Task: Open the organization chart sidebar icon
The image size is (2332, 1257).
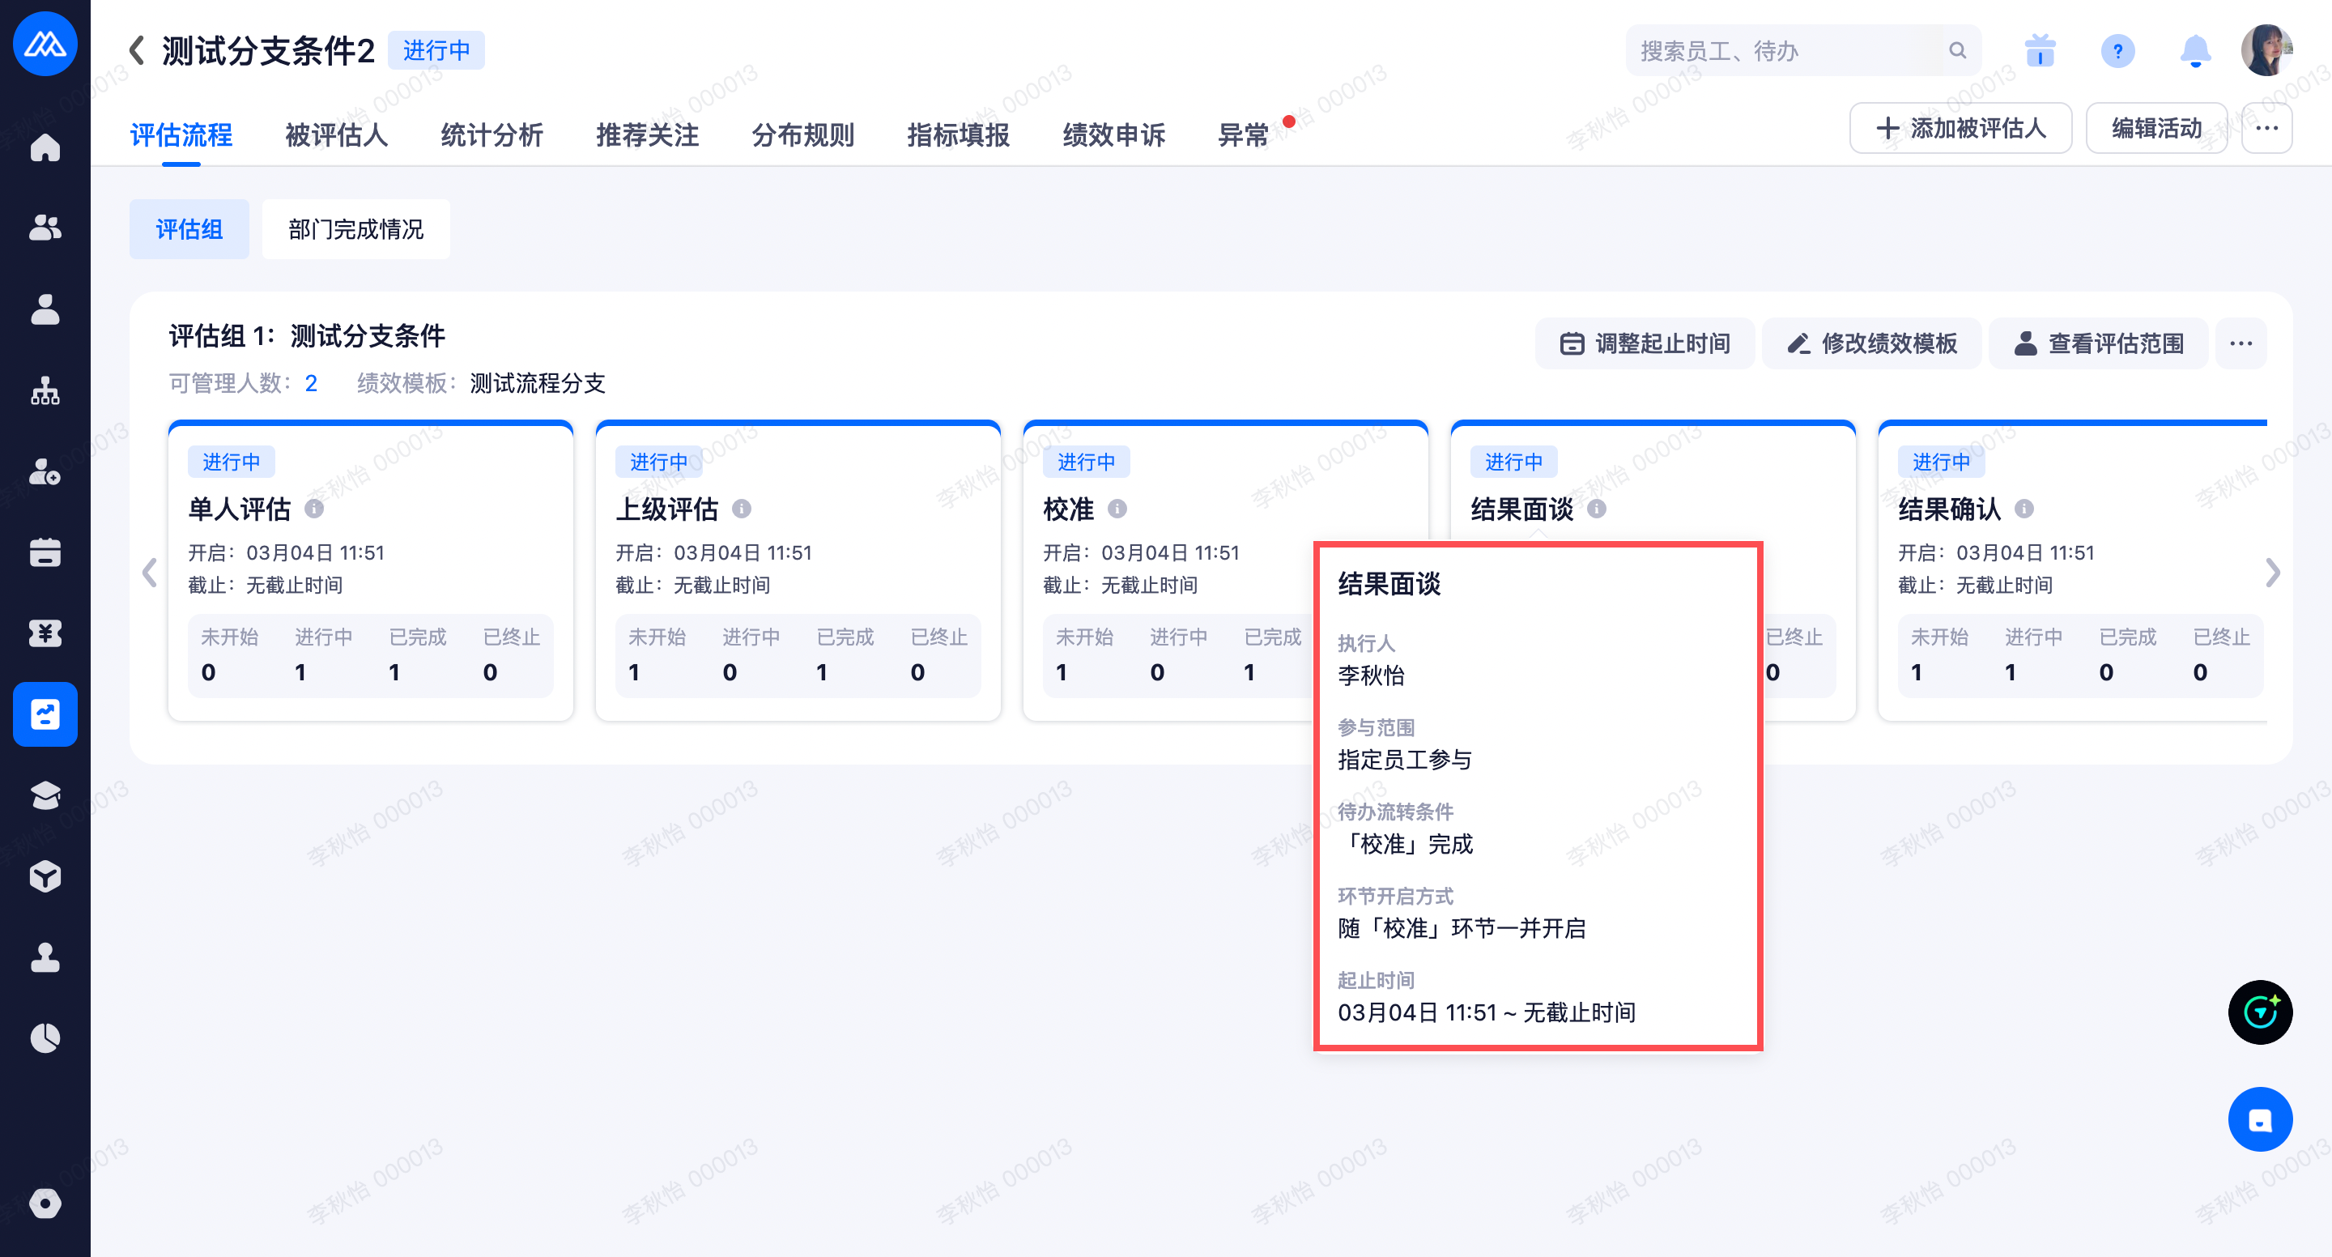Action: pos(45,391)
